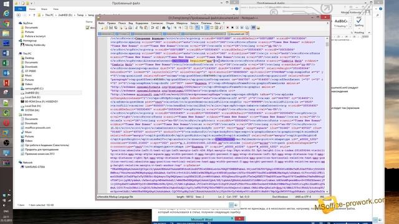Select Desktop under This PC
The image size is (399, 224).
point(29,58)
